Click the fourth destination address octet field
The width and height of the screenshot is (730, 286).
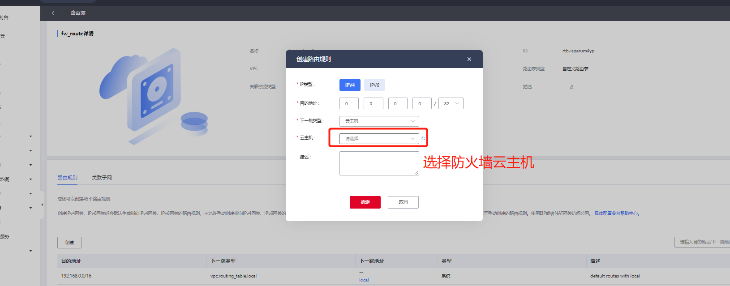pos(422,103)
